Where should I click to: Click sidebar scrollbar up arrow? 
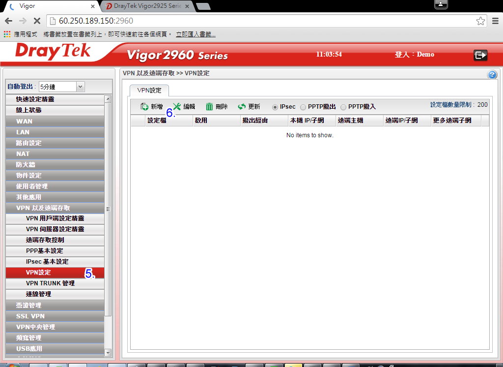tap(108, 99)
